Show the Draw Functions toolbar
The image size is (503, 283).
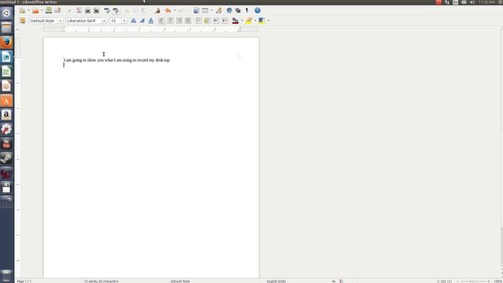point(218,10)
